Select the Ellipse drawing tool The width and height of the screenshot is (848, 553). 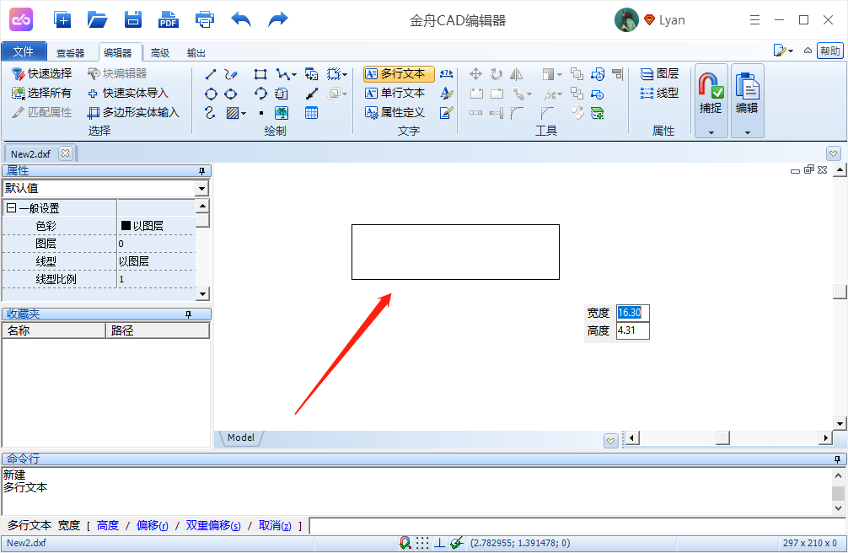[231, 94]
